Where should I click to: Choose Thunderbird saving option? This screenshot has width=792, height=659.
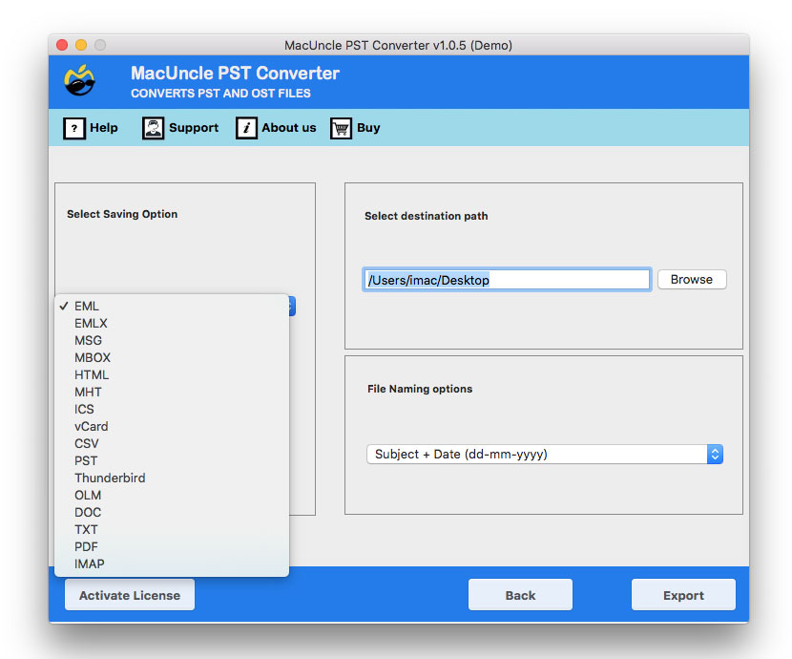click(x=172, y=478)
